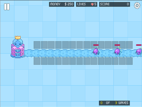Select the leftmost tower slot below the path
The width and height of the screenshot is (142, 107).
click(x=37, y=61)
